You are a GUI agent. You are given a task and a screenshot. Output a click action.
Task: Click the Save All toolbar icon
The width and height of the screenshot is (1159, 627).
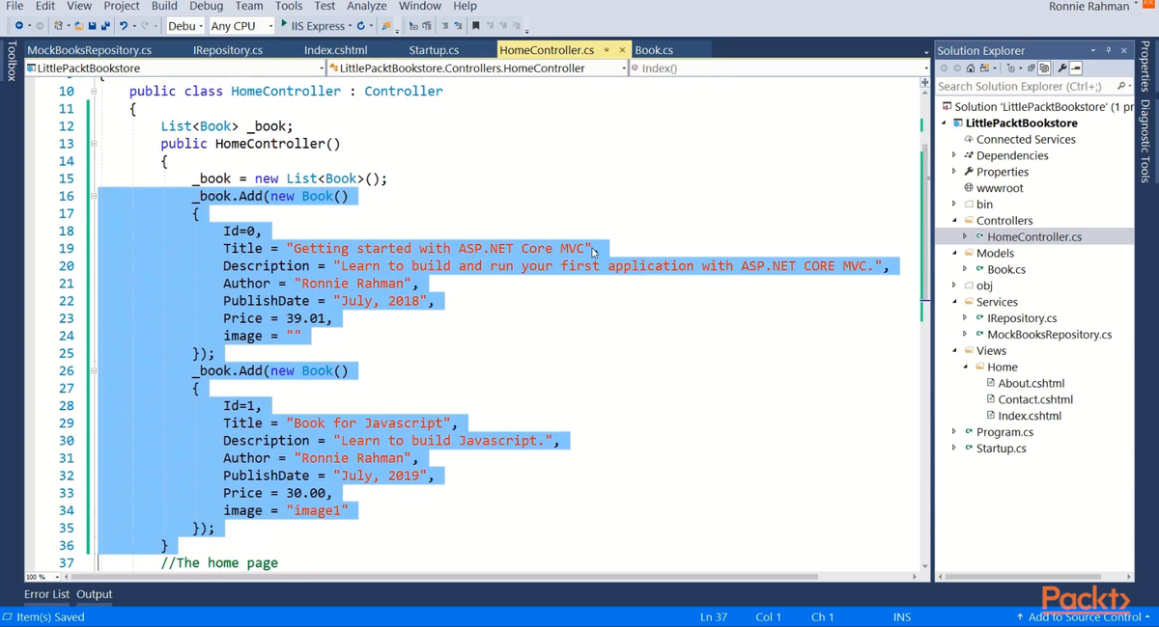pyautogui.click(x=105, y=25)
